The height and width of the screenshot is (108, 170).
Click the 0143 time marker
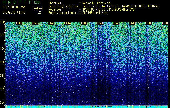51,23
